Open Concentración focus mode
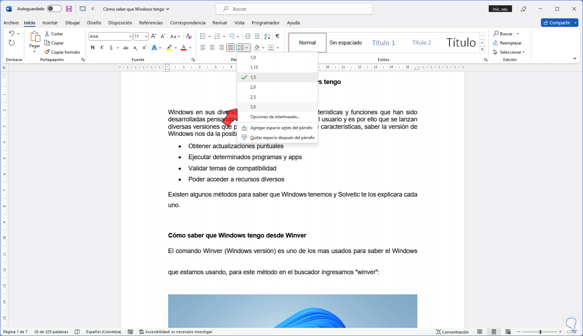This screenshot has width=583, height=336. (x=452, y=332)
